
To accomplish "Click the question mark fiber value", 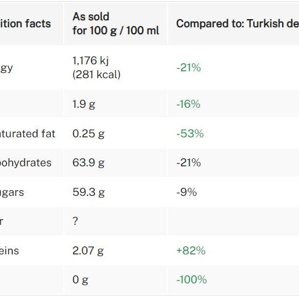I will [75, 221].
